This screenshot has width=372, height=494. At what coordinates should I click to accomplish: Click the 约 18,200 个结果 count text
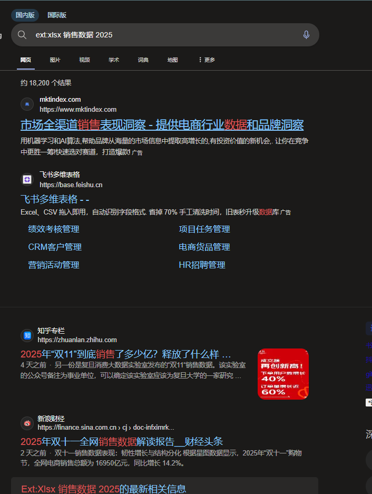pos(46,83)
